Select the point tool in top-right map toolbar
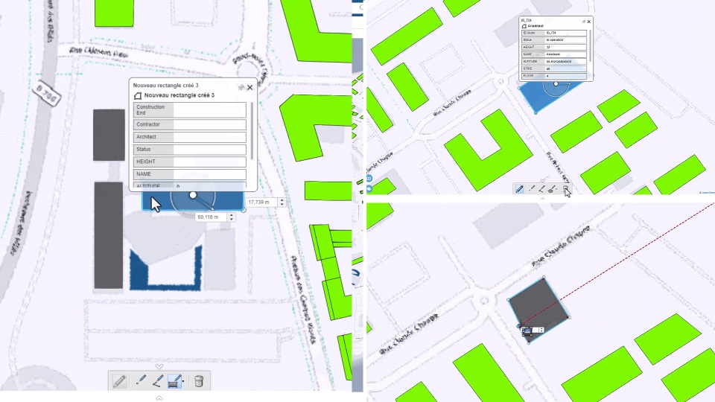Viewport: 715px width, 402px height. (x=532, y=188)
